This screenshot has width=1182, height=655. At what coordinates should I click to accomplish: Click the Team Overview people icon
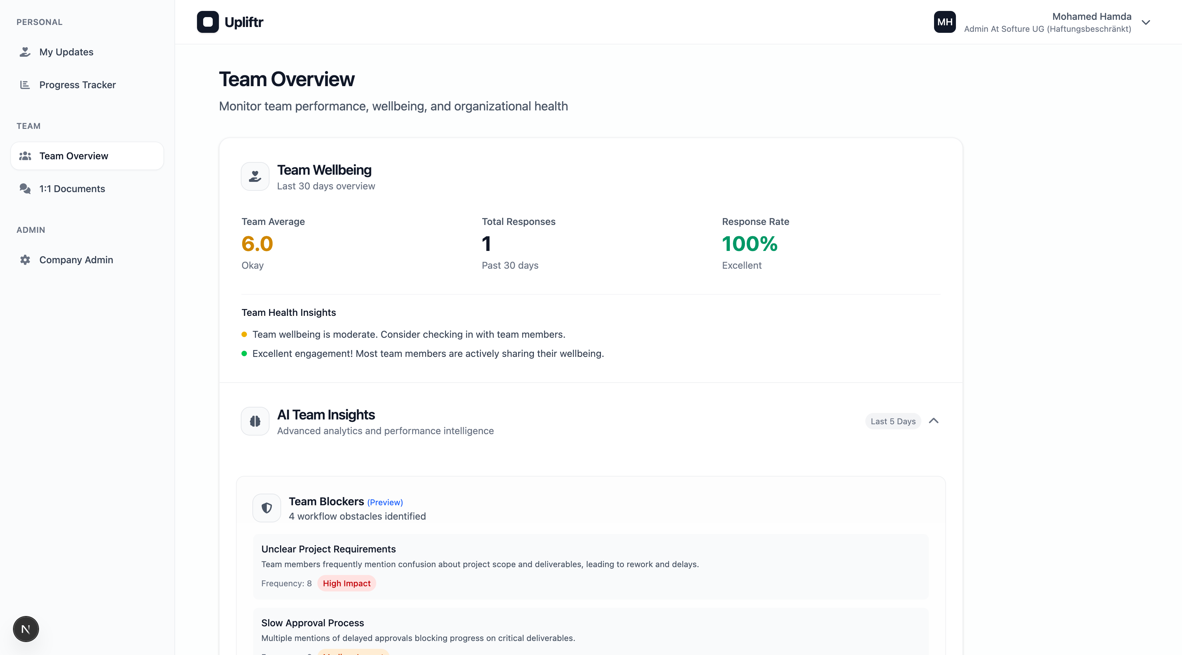(25, 156)
